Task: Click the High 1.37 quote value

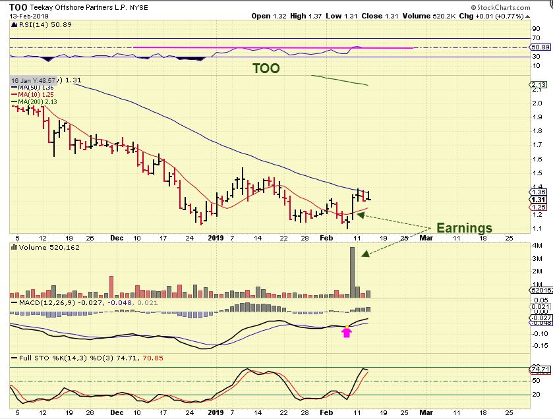Action: tap(306, 16)
